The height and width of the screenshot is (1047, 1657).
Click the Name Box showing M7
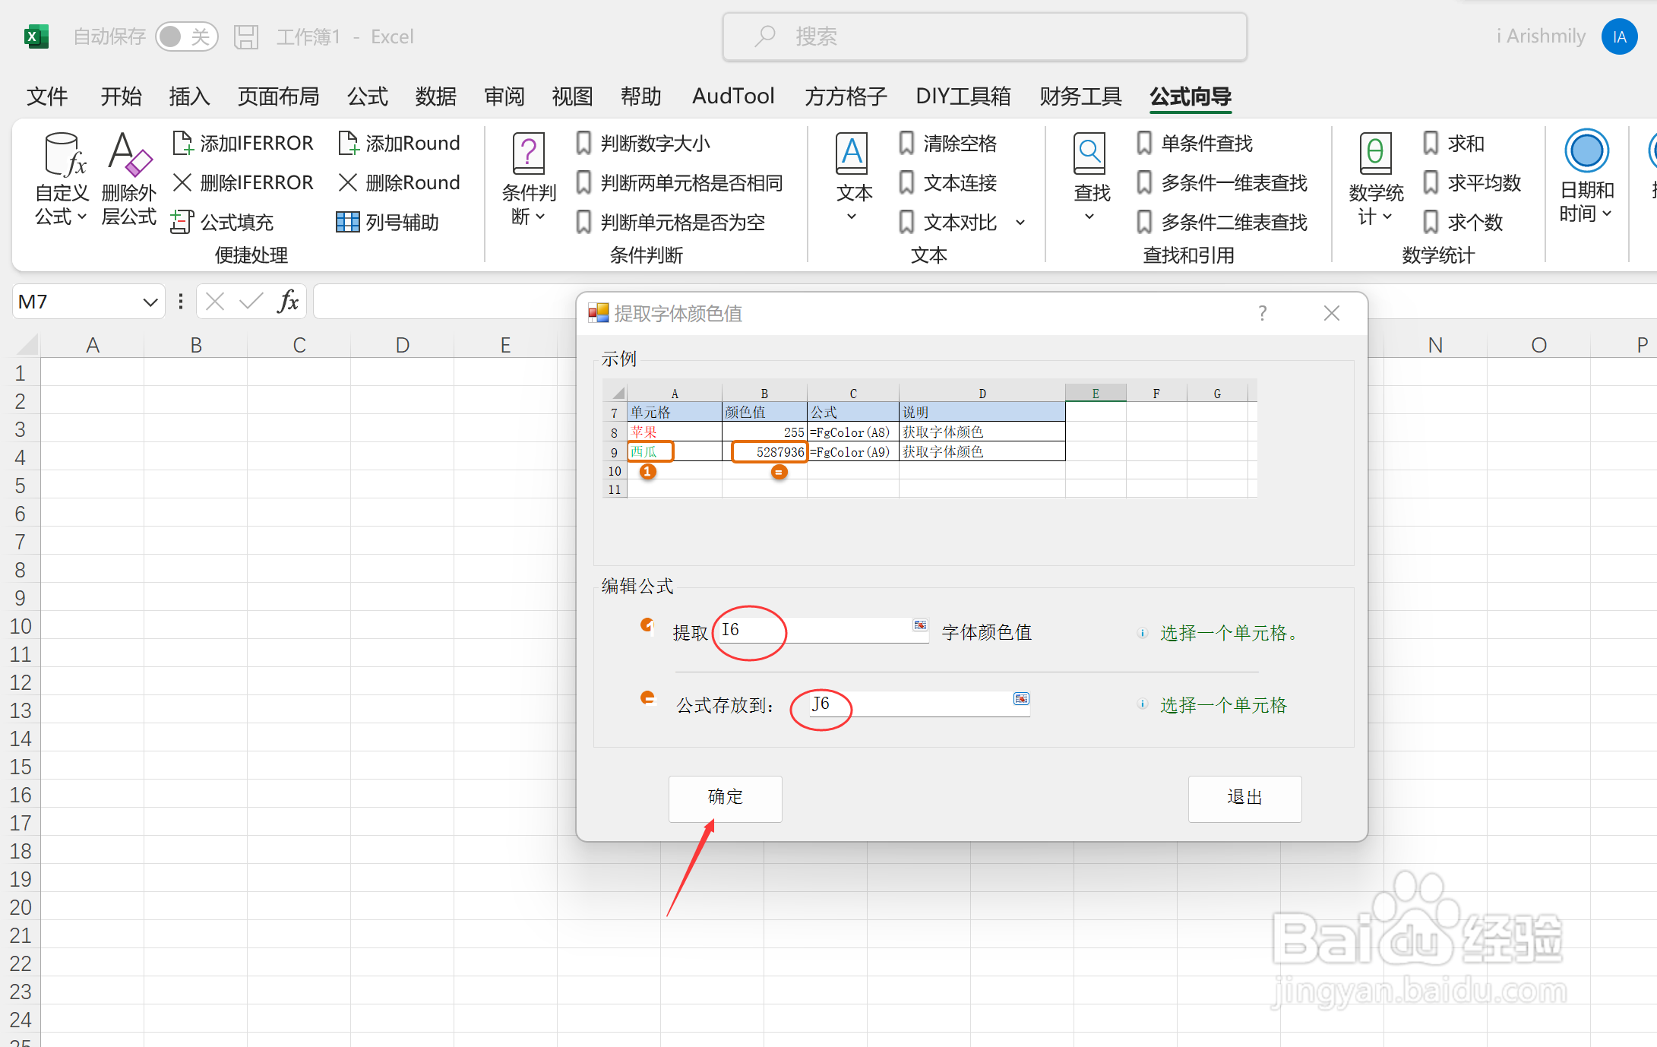tap(76, 302)
